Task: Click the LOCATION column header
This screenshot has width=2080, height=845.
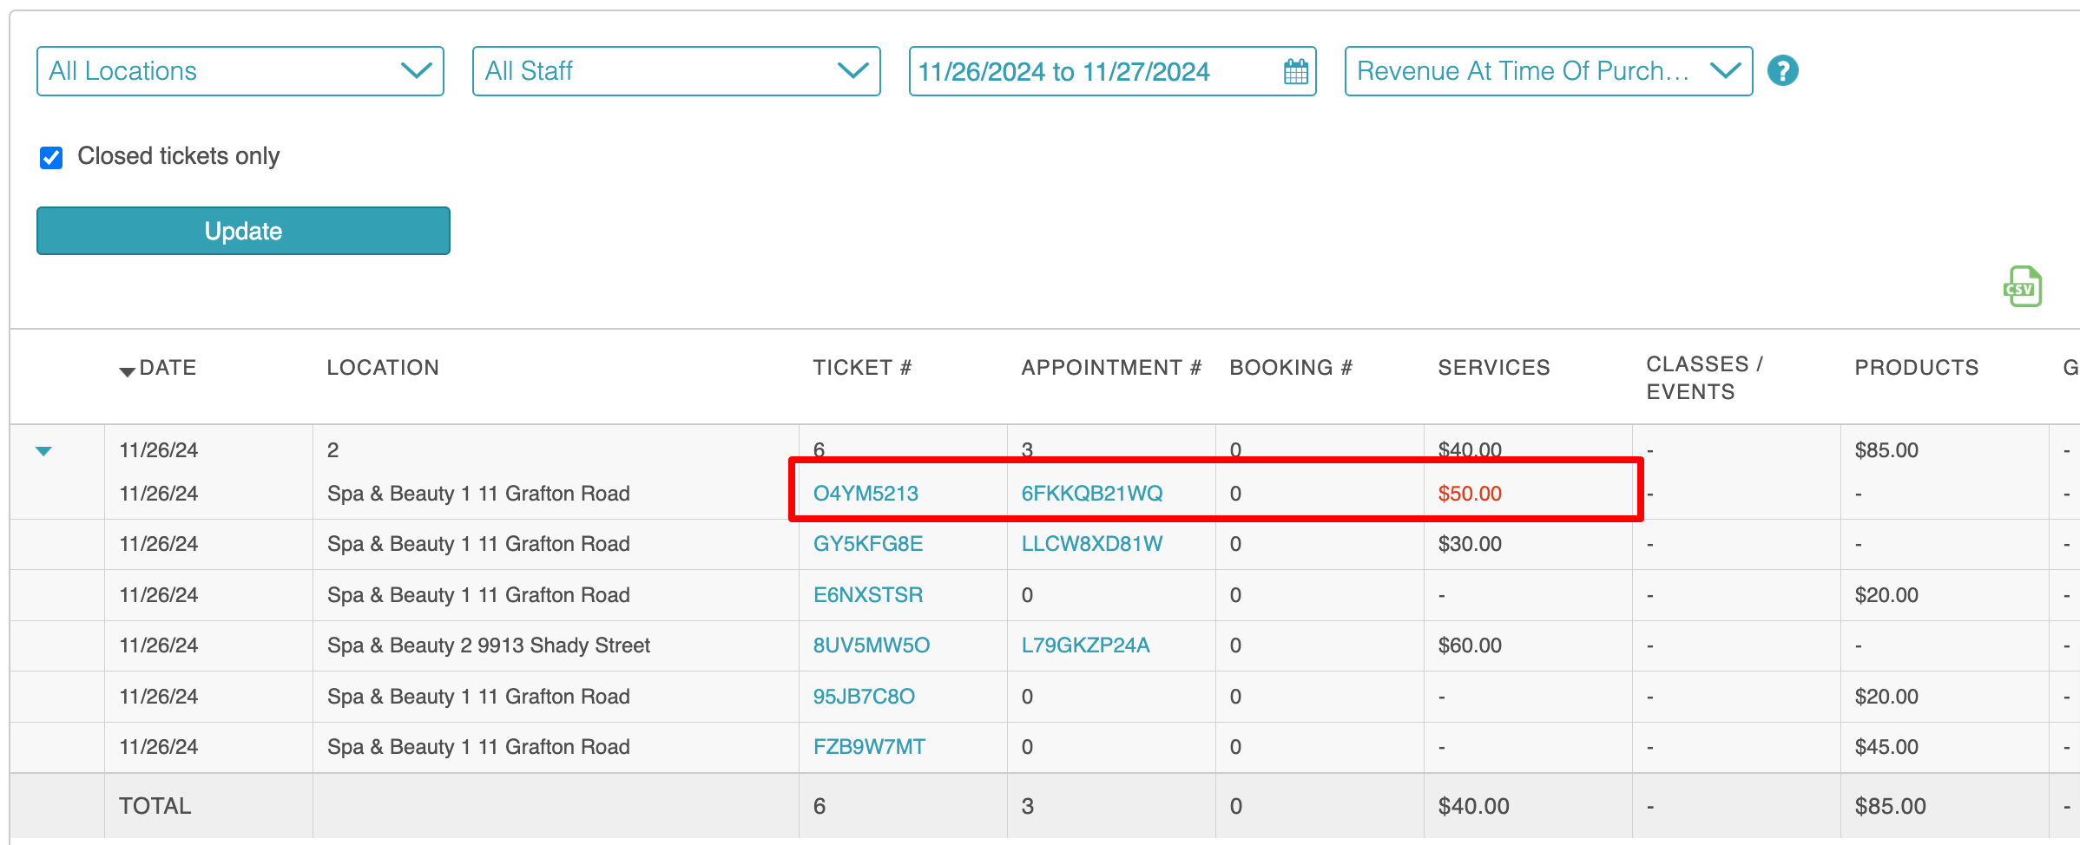Action: 383,368
